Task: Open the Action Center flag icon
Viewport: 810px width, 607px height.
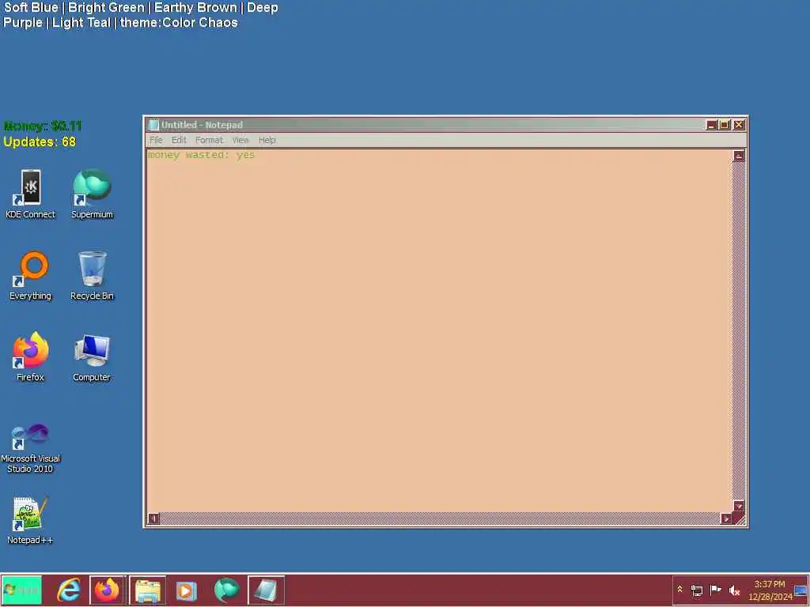Action: tap(715, 590)
